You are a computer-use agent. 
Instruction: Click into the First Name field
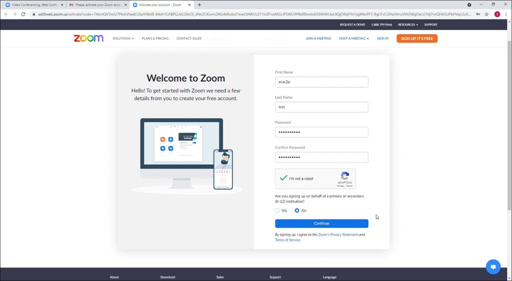click(x=321, y=82)
